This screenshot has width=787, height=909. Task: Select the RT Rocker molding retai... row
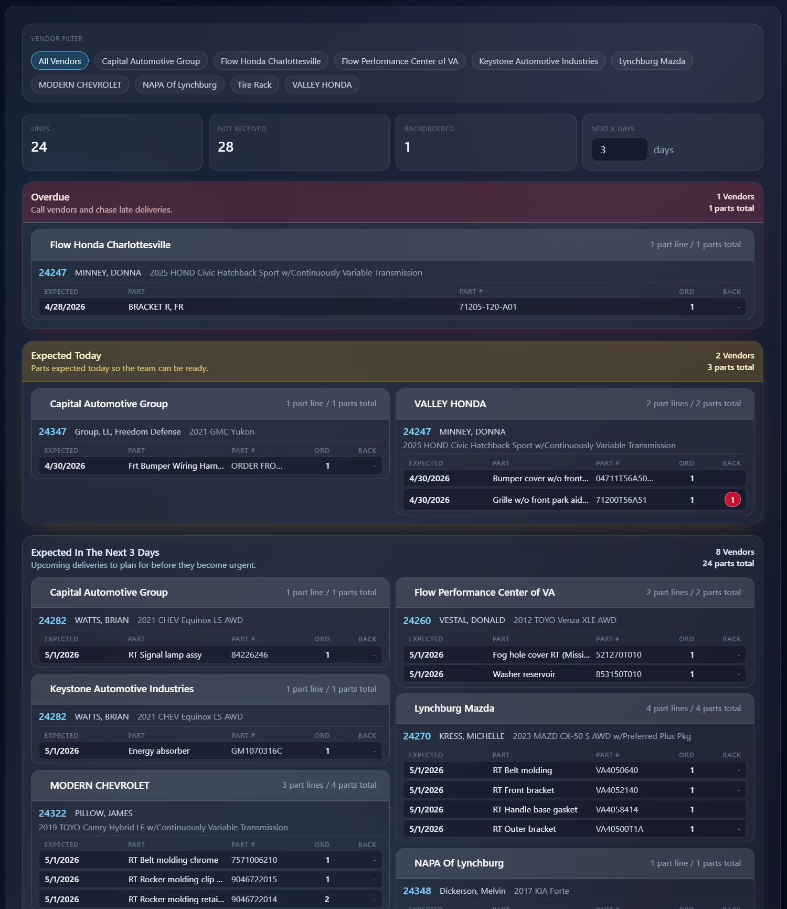click(x=210, y=899)
